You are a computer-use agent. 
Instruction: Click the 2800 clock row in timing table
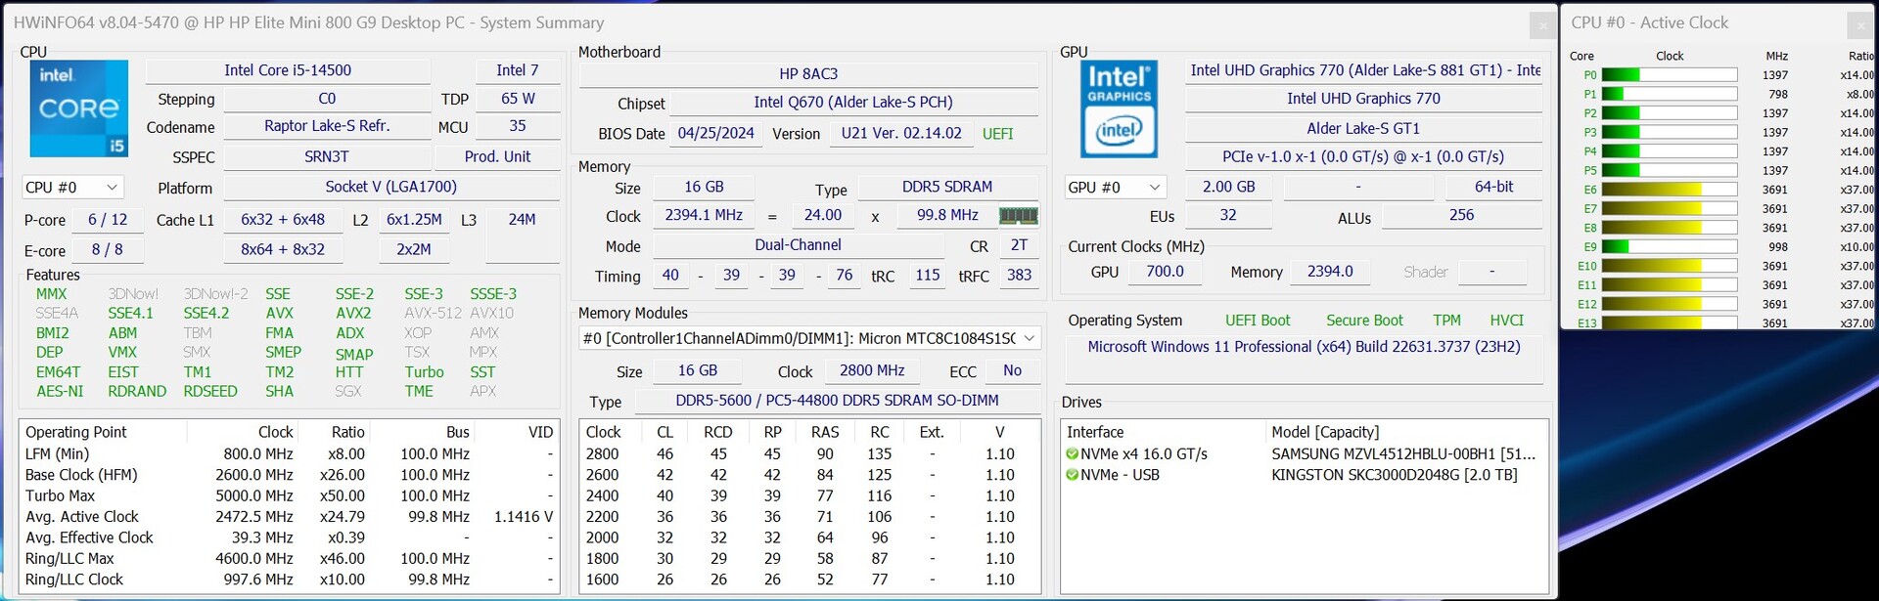809,454
